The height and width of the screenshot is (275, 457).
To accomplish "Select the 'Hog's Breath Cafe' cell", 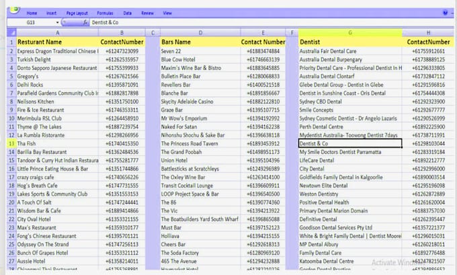I will tap(57, 186).
